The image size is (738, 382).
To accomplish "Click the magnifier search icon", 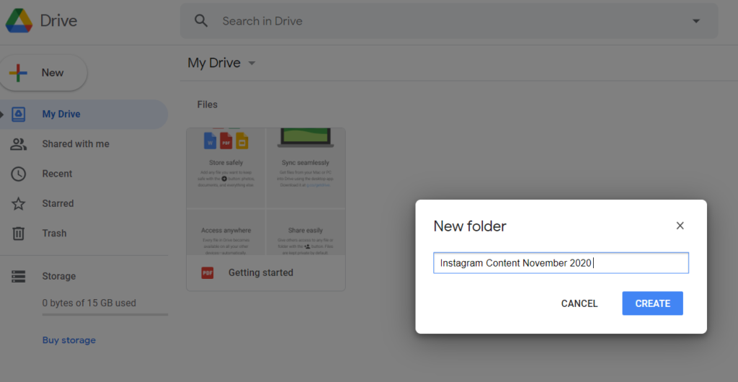I will pyautogui.click(x=201, y=21).
